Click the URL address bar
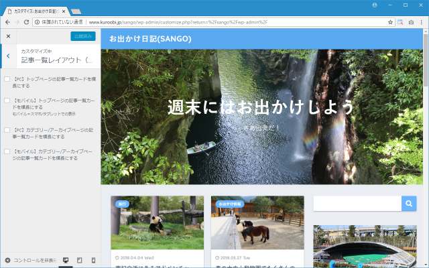429x268 pixels. (x=213, y=22)
